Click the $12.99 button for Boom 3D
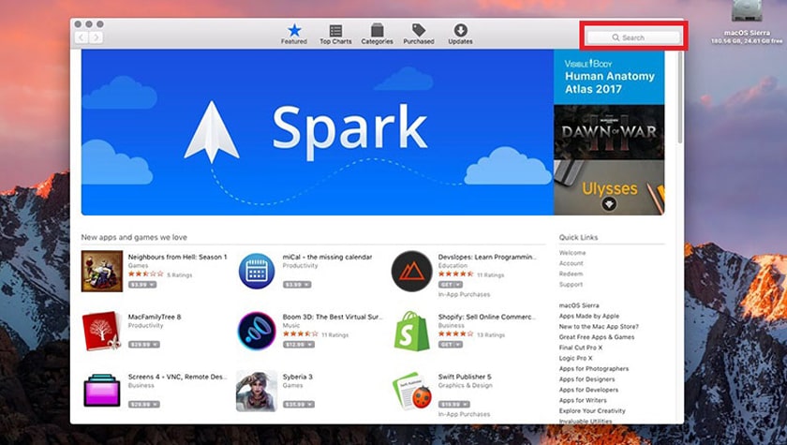This screenshot has height=445, width=787. tap(299, 344)
